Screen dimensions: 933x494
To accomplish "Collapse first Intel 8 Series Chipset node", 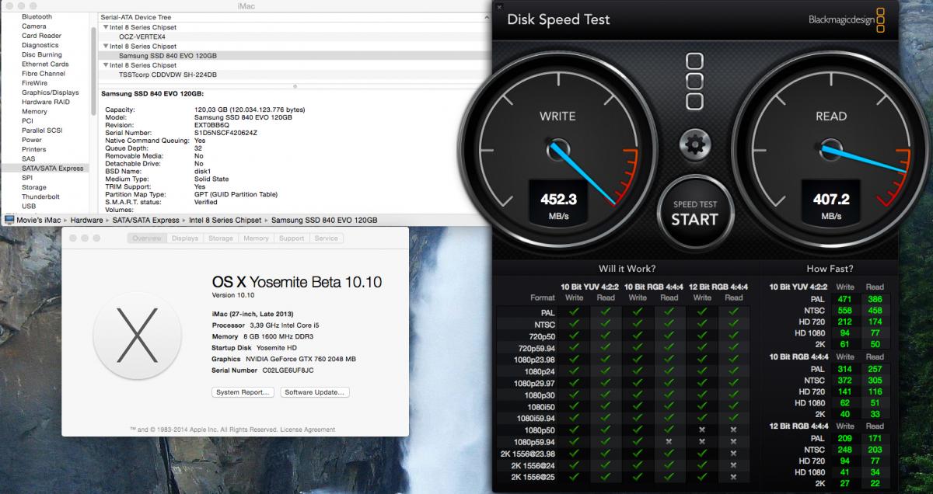I will tap(106, 27).
